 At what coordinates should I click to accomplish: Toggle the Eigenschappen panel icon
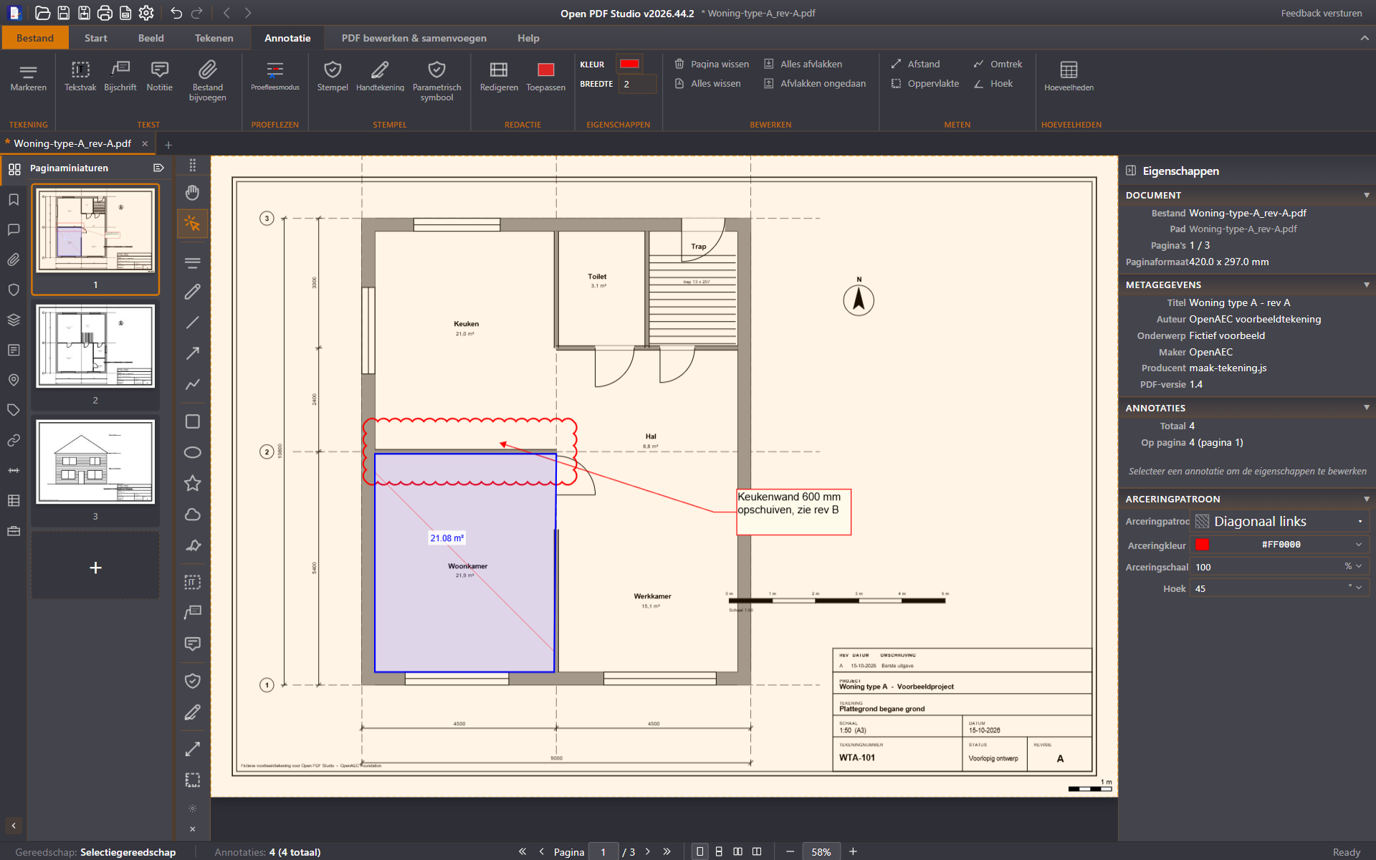tap(1131, 171)
